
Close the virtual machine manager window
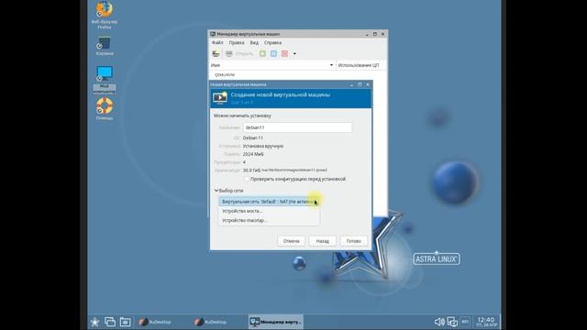pos(383,34)
